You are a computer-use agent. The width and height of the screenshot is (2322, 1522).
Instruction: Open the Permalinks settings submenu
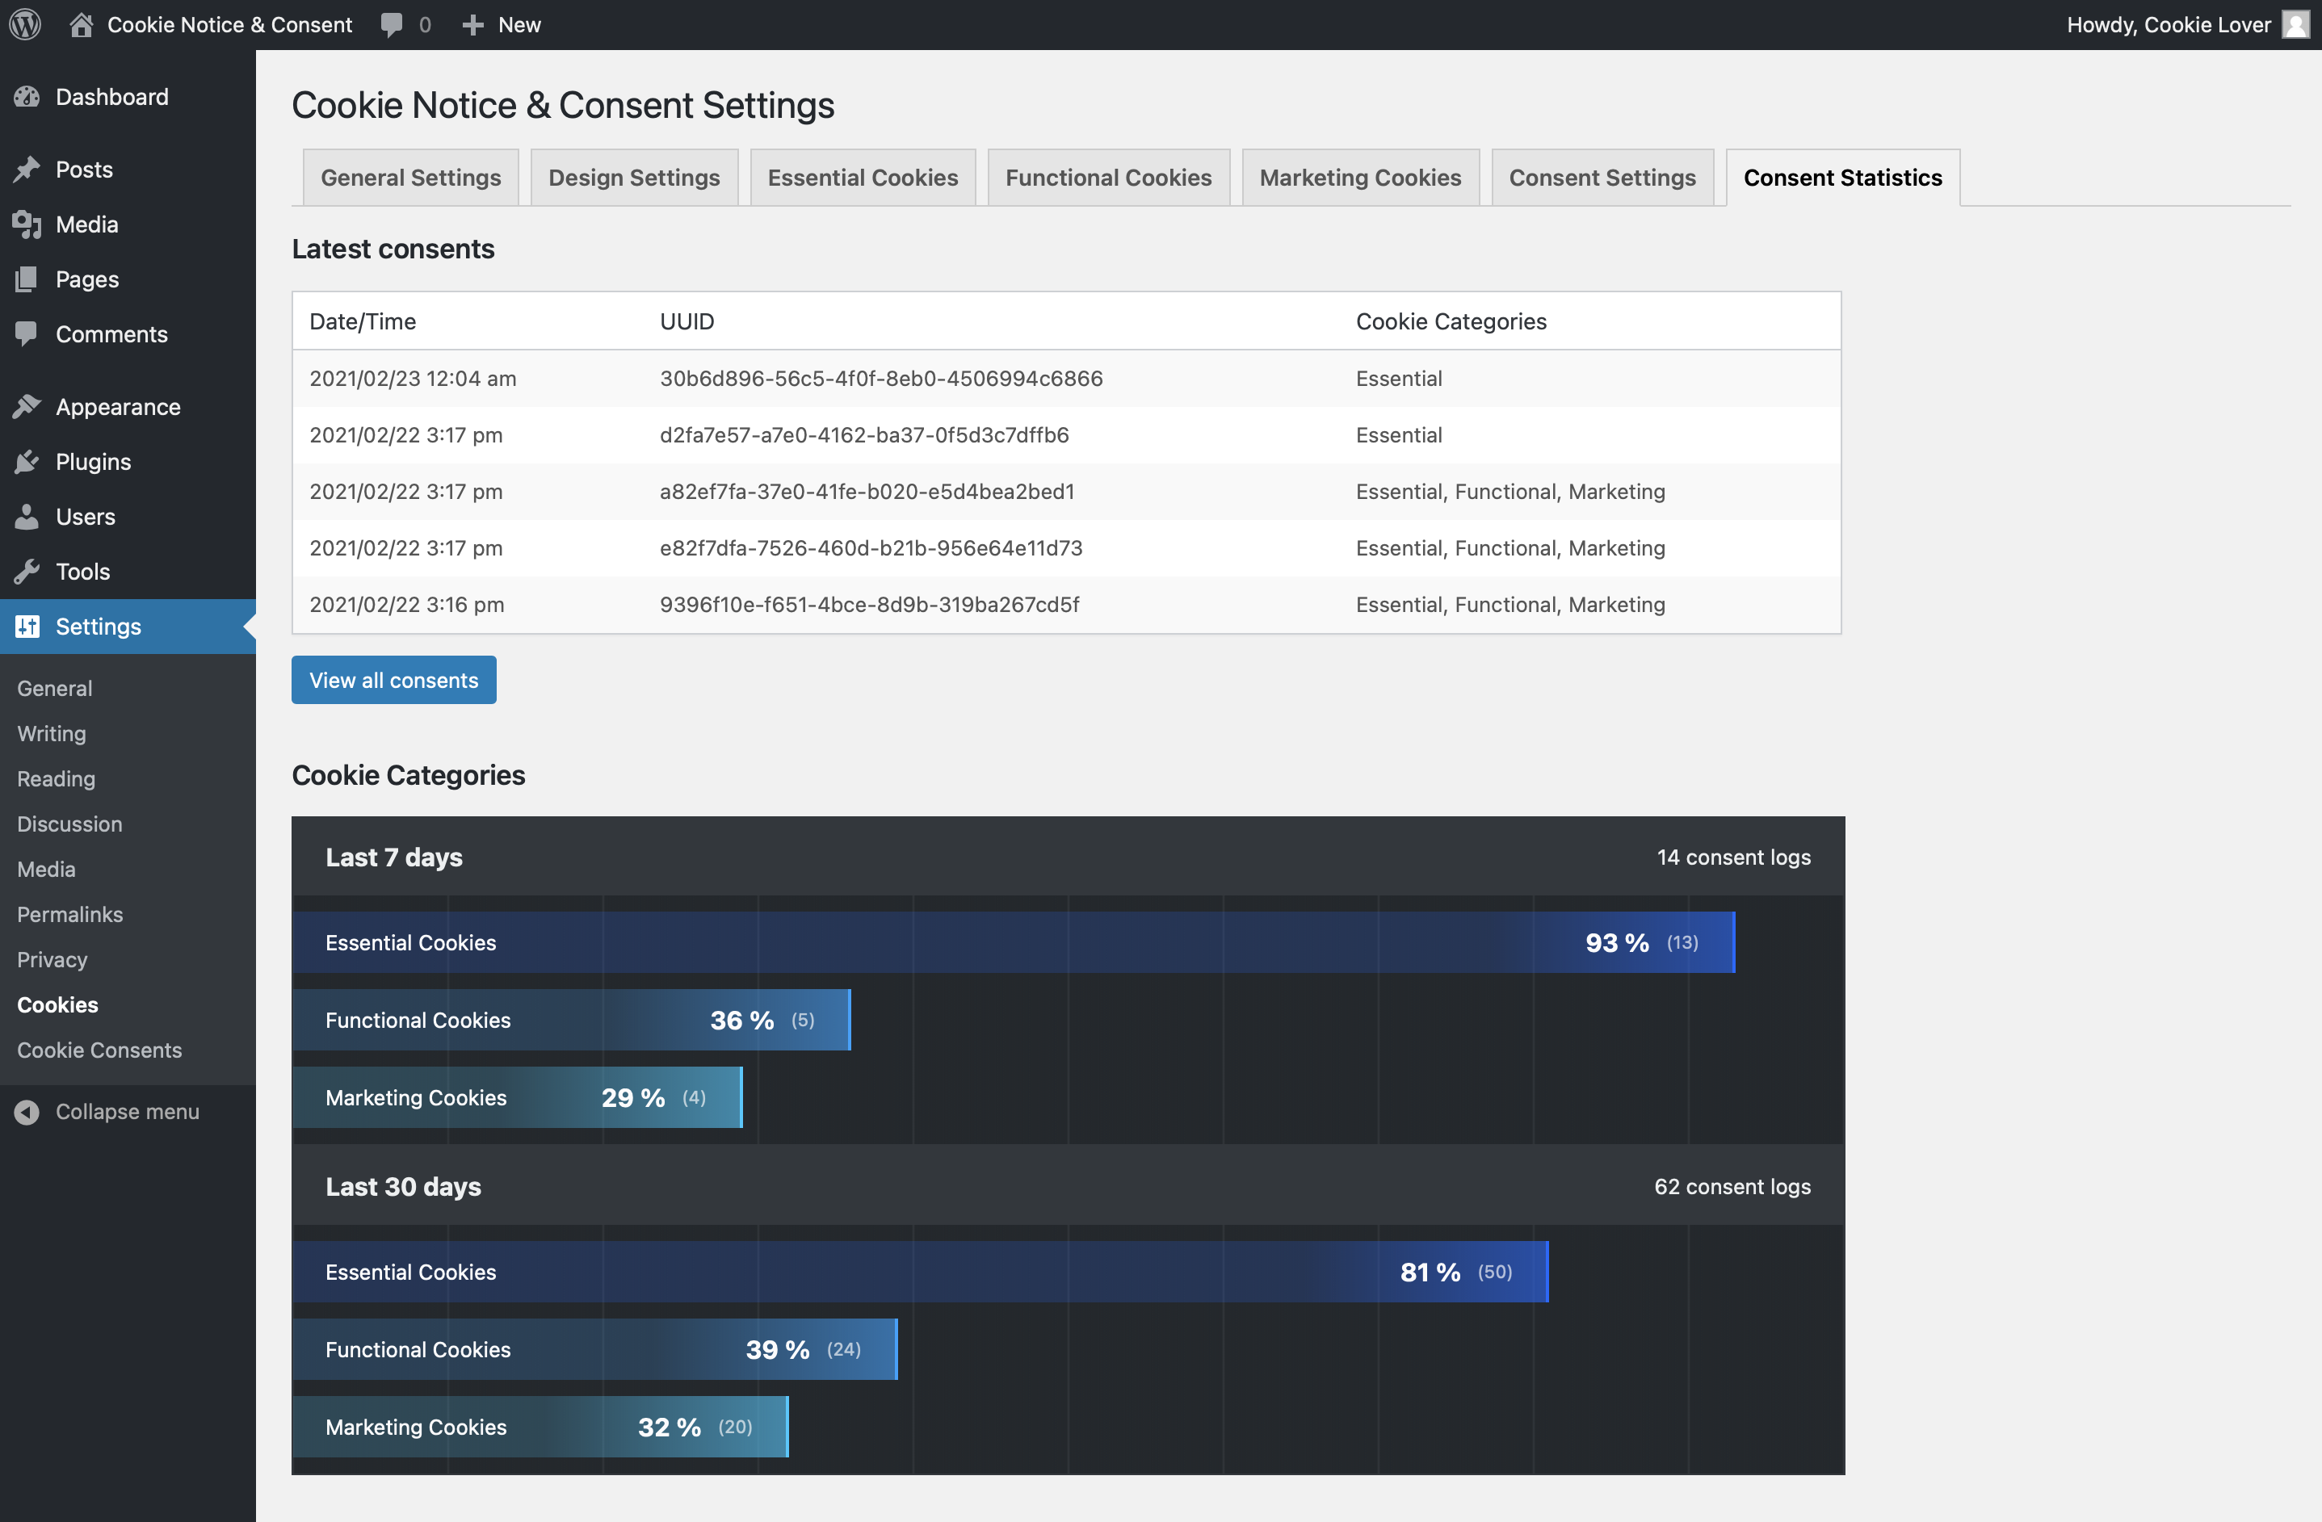(70, 914)
